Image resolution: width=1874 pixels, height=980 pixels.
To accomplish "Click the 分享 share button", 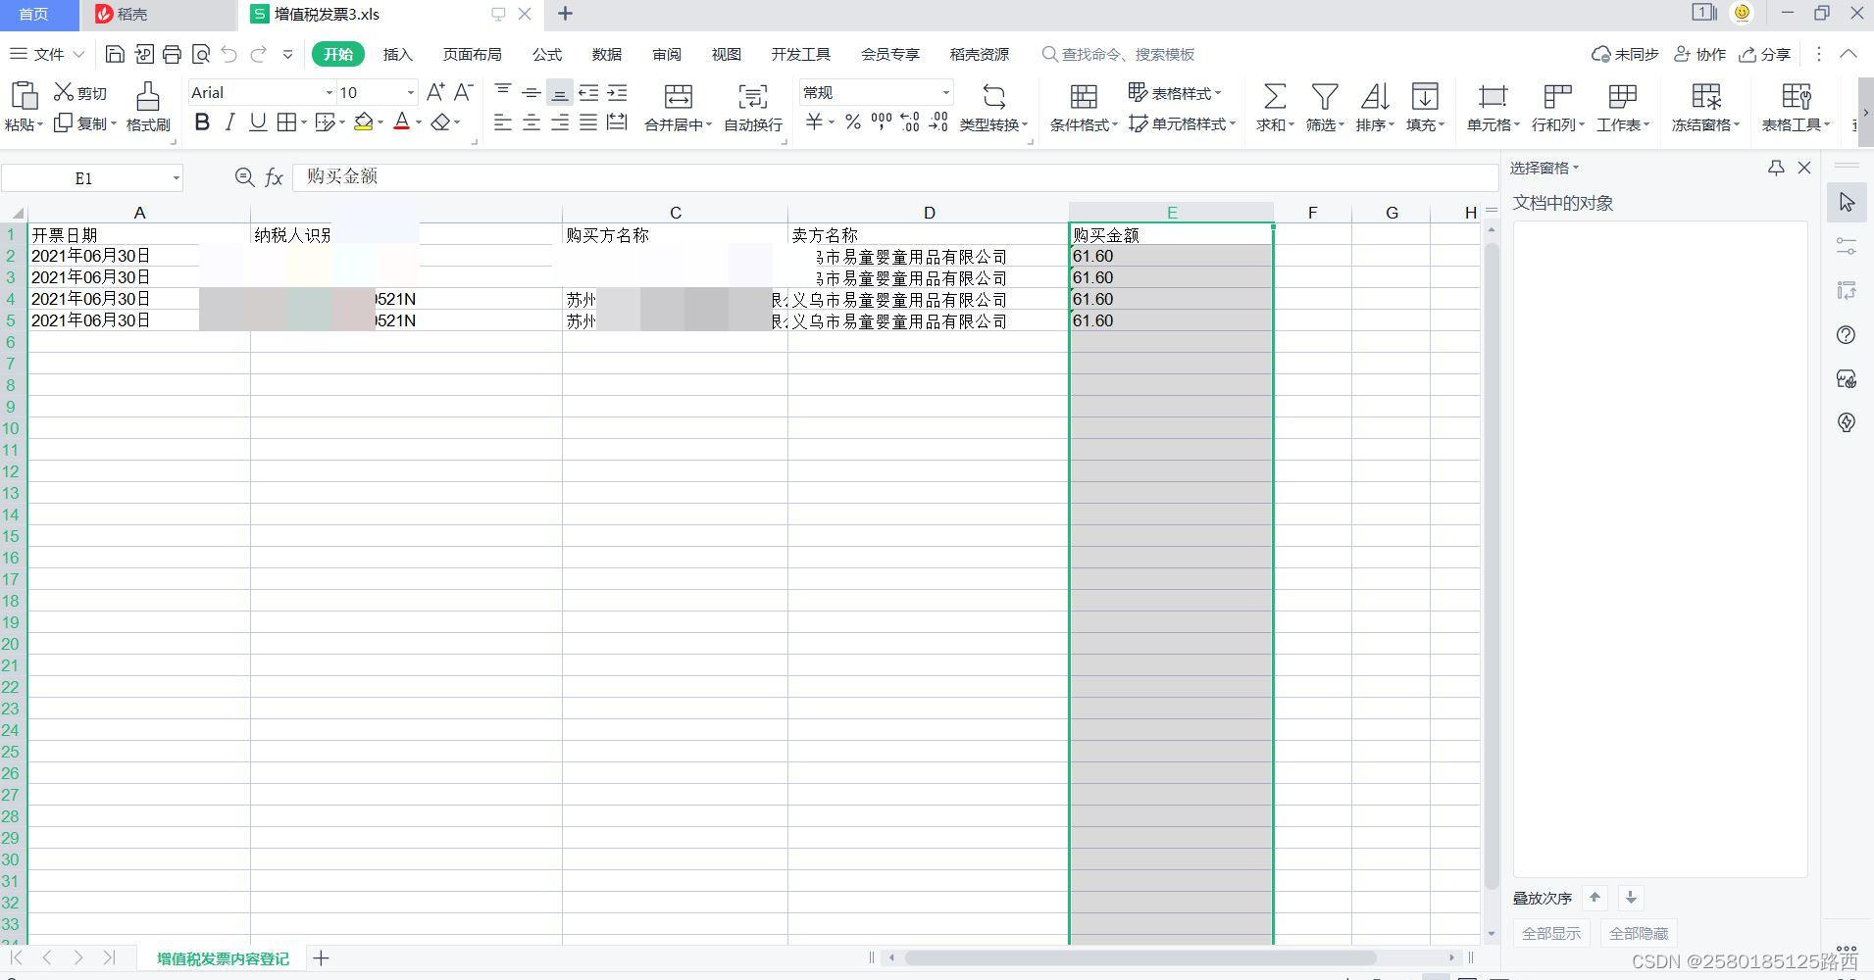I will coord(1764,54).
